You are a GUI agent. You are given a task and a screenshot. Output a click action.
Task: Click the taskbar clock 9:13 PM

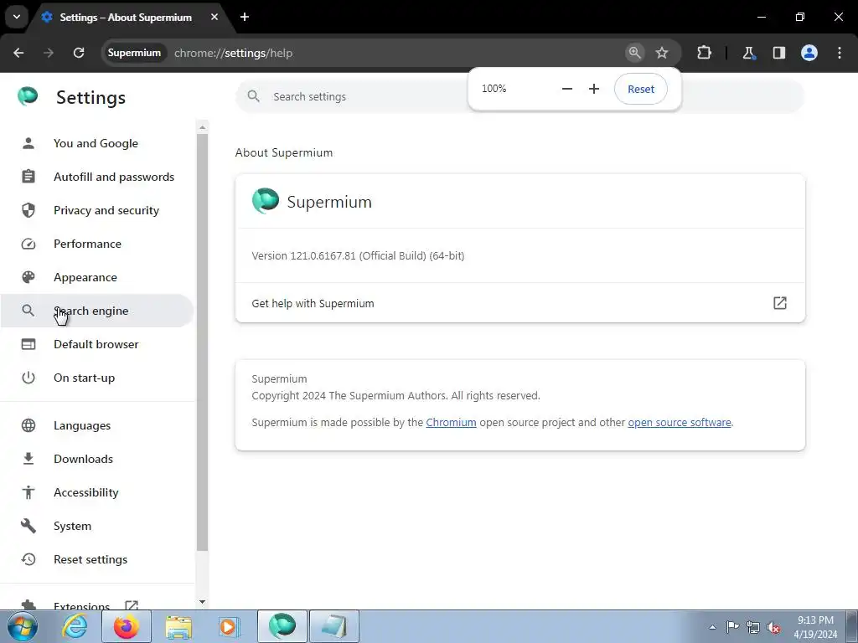[x=815, y=620]
